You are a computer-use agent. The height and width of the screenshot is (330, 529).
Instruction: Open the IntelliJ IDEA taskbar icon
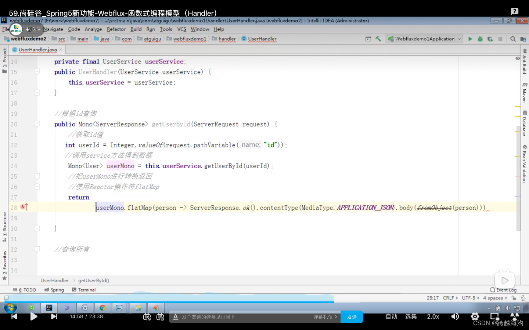(x=49, y=308)
